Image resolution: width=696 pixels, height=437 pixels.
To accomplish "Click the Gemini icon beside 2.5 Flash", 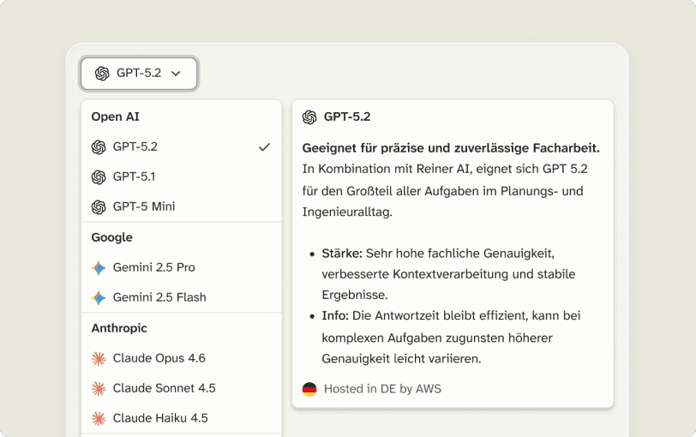I will tap(99, 297).
